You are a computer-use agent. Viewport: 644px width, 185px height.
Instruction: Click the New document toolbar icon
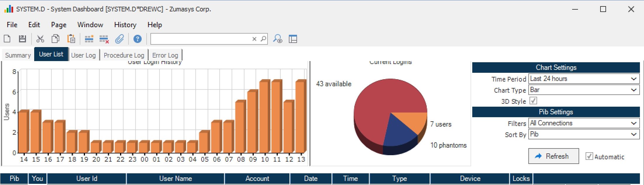(7, 39)
